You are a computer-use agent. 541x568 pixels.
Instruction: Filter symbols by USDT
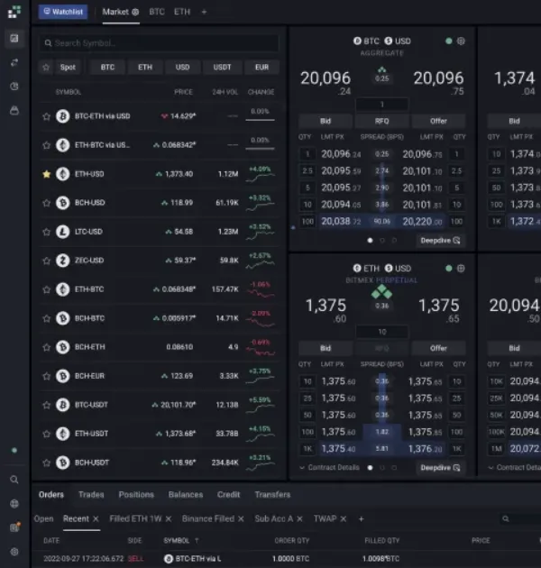click(x=222, y=67)
